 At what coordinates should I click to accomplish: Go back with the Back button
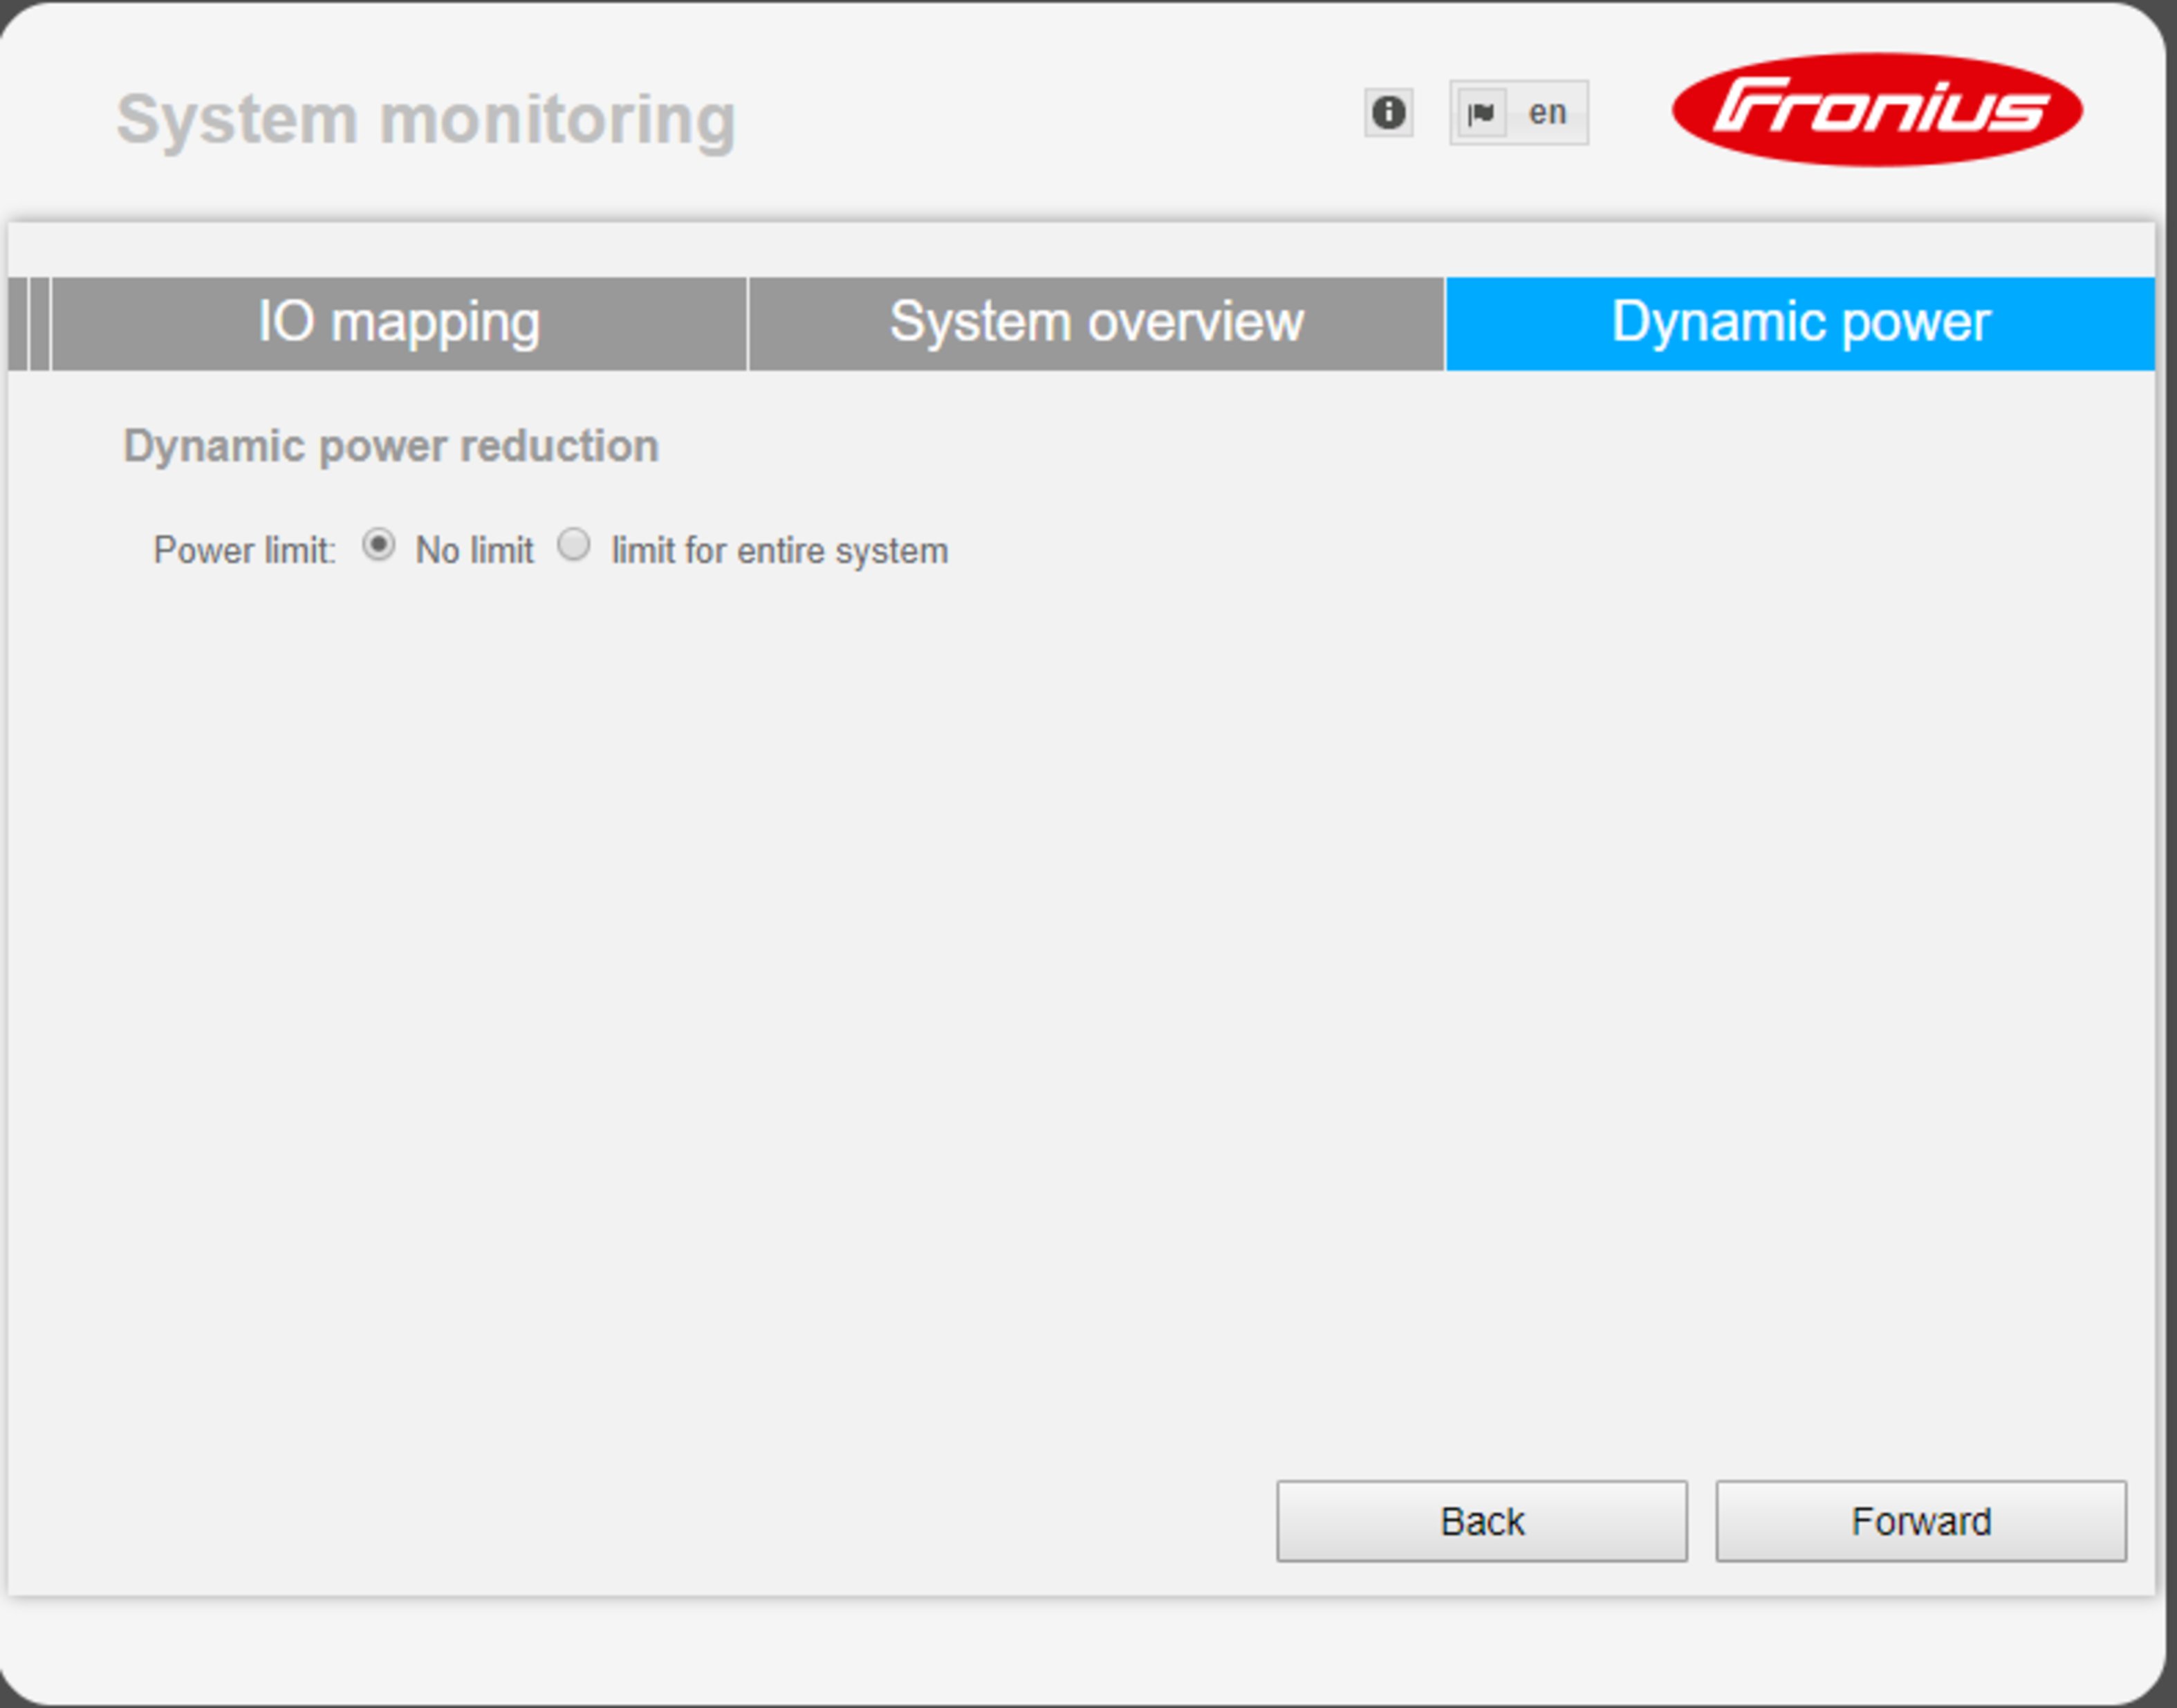click(1481, 1521)
